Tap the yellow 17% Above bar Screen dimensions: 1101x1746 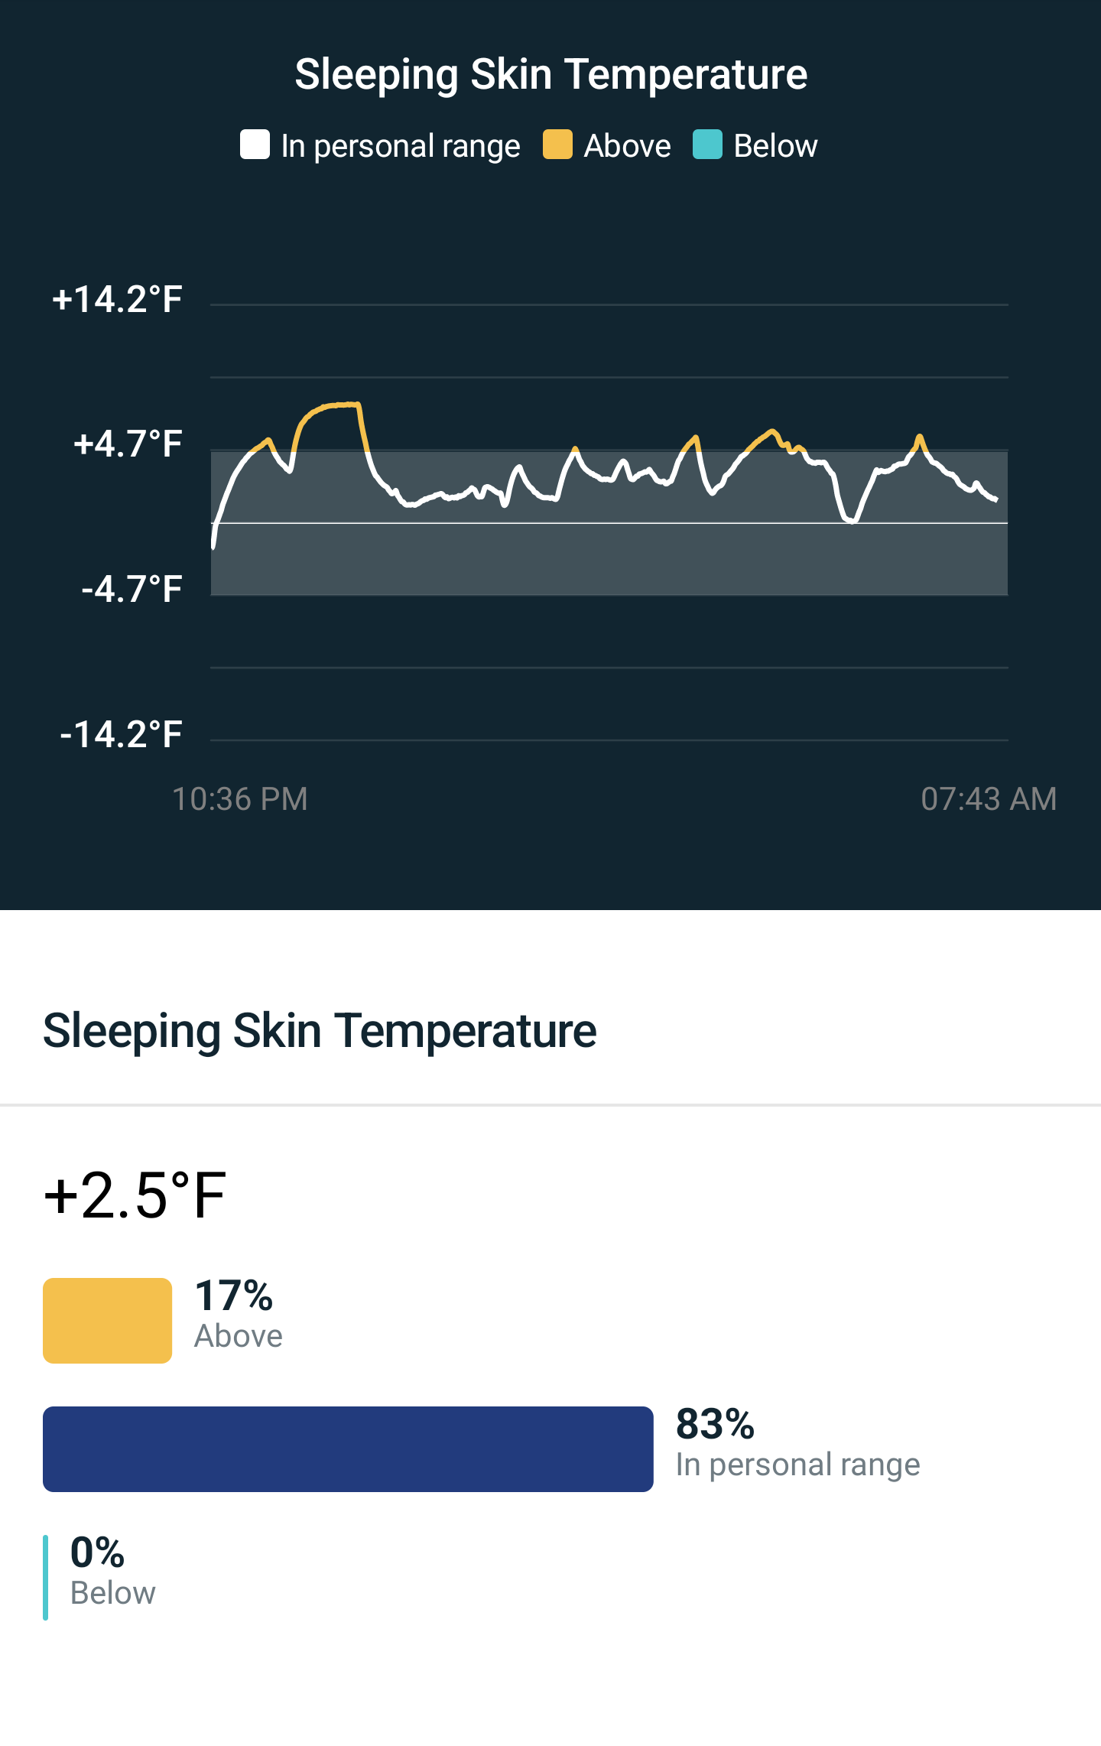(x=107, y=1320)
